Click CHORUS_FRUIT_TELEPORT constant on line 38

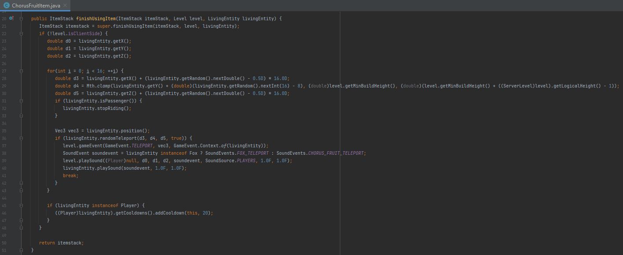tap(336, 153)
